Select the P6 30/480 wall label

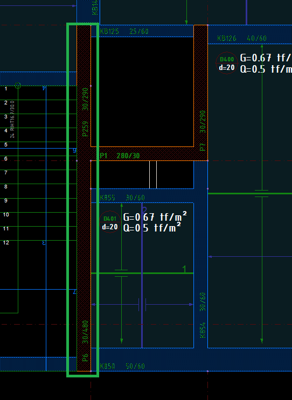85,341
